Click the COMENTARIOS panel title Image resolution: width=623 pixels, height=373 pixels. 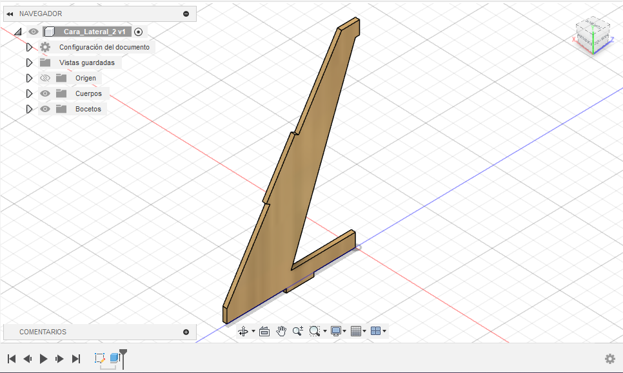pos(43,332)
